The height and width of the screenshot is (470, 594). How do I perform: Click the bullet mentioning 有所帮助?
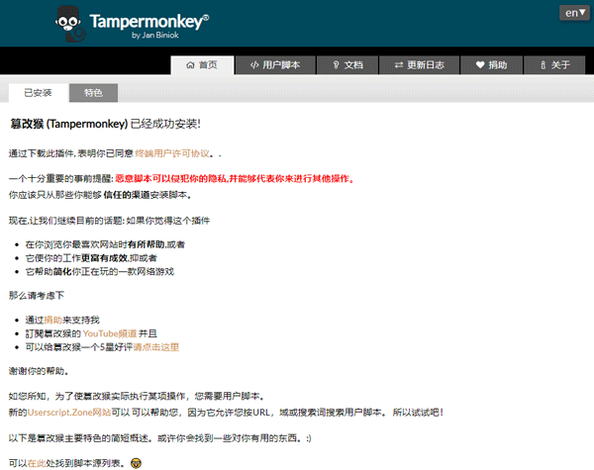click(105, 244)
